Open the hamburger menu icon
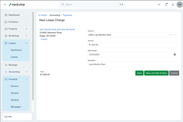Viewport: 183px width, 122px height. pos(5,5)
